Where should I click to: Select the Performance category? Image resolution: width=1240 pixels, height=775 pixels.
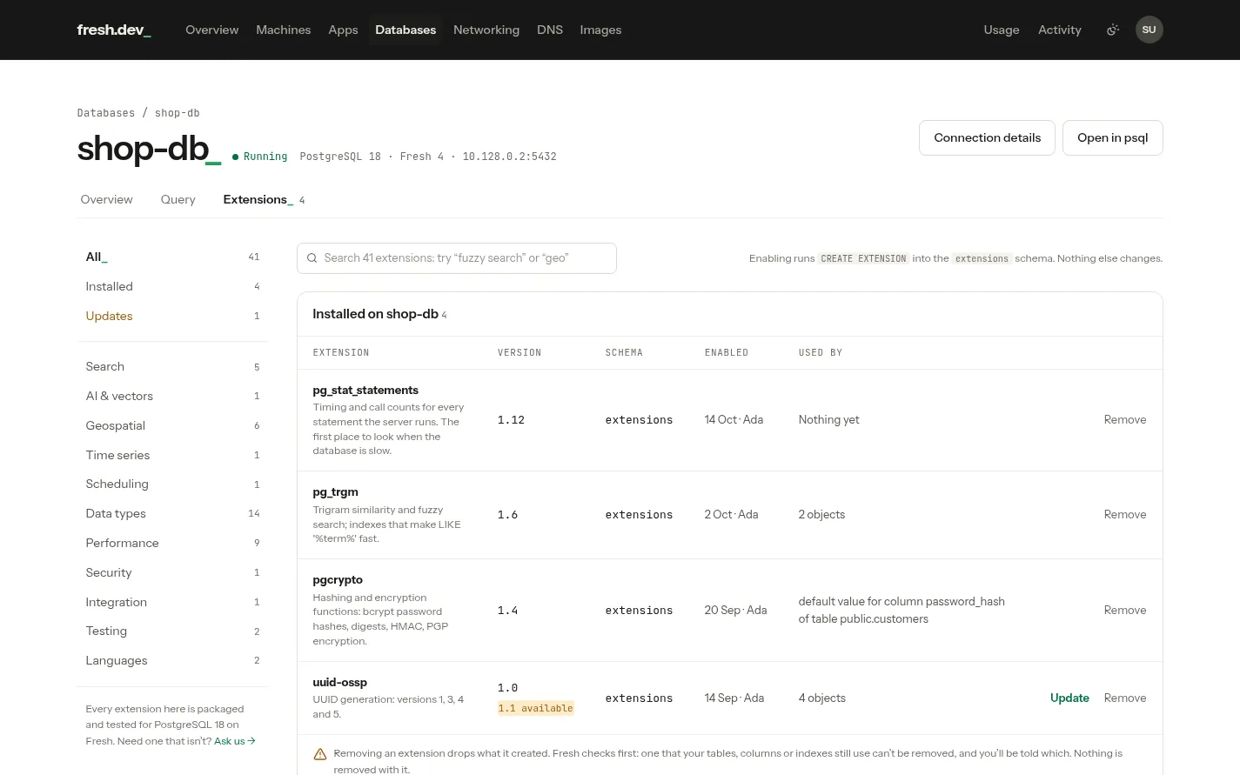pyautogui.click(x=172, y=543)
